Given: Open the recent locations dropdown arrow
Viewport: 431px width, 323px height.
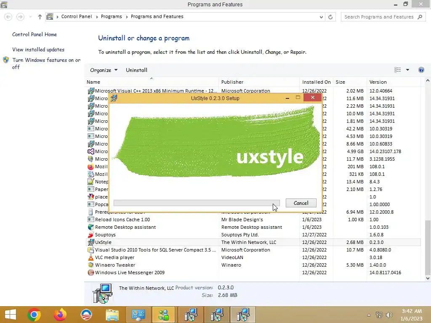Looking at the screenshot, I should point(30,17).
